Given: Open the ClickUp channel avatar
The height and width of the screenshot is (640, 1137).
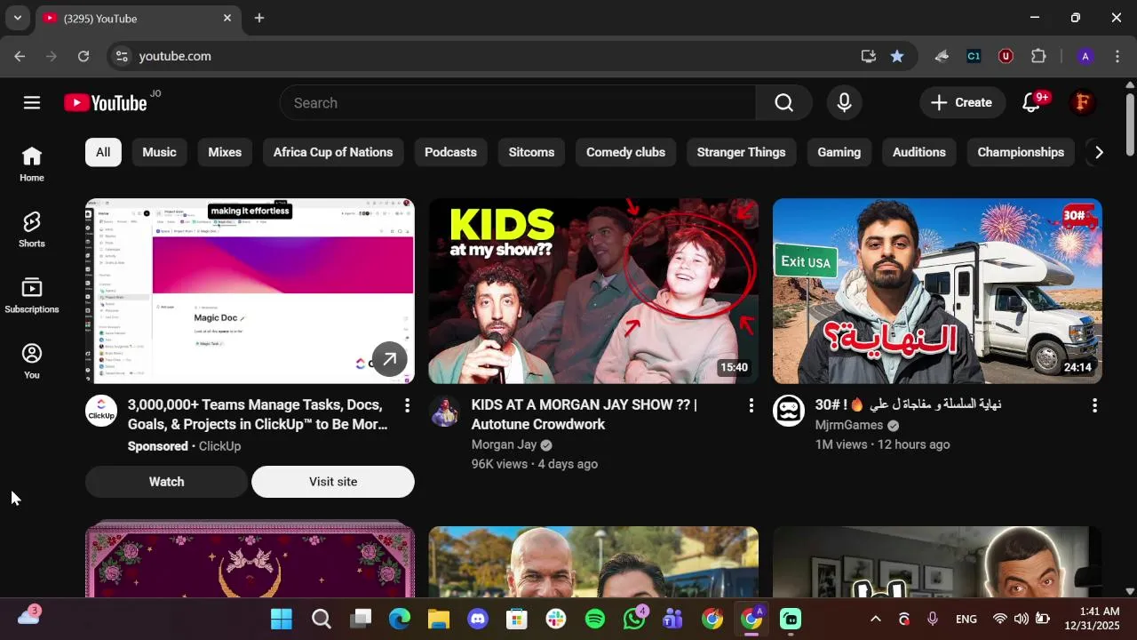Looking at the screenshot, I should click(x=101, y=411).
